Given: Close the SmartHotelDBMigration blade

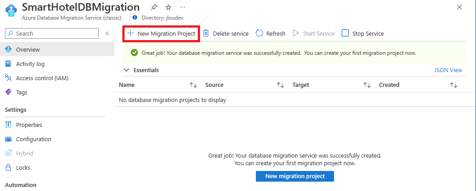Looking at the screenshot, I should [459, 8].
